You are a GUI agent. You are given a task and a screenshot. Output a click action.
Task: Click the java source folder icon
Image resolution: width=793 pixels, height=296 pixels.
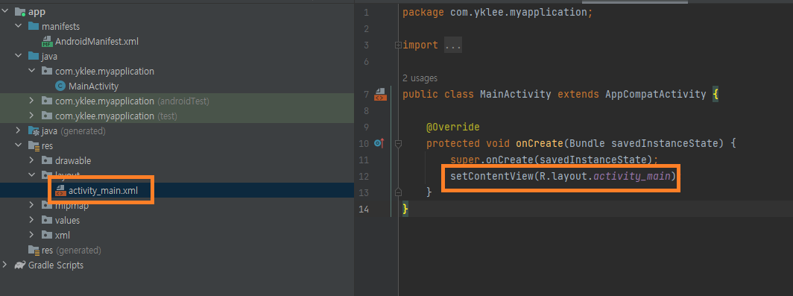coord(34,56)
